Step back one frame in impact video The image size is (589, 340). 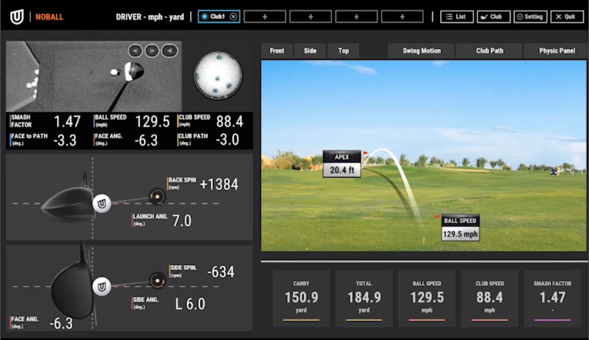(x=136, y=51)
